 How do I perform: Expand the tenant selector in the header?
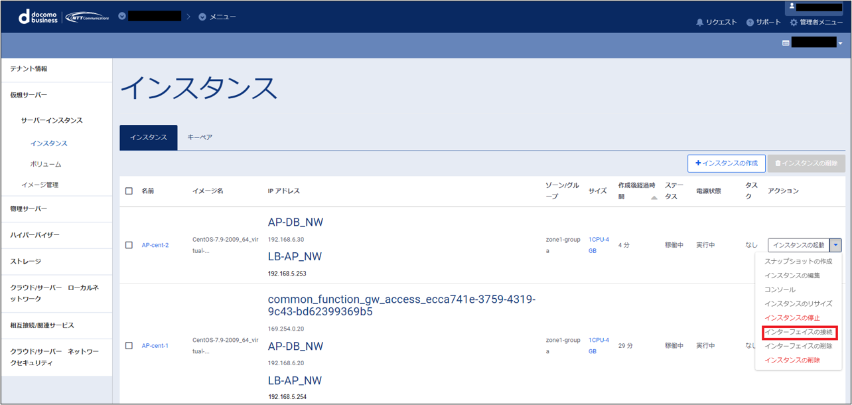pos(122,16)
